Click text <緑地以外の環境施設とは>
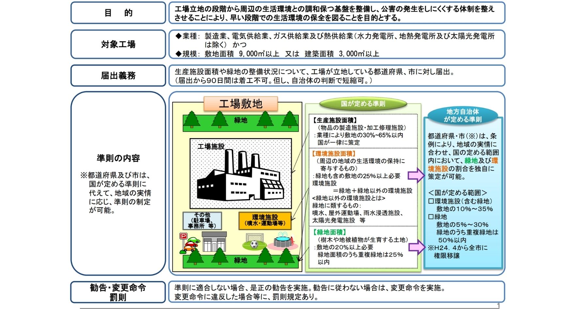The height and width of the screenshot is (309, 583). (x=349, y=198)
